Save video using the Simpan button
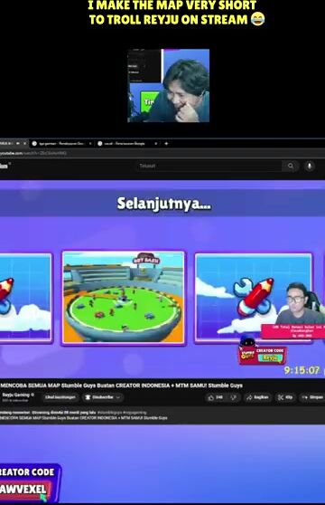Image resolution: width=325 pixels, height=505 pixels. 312,397
